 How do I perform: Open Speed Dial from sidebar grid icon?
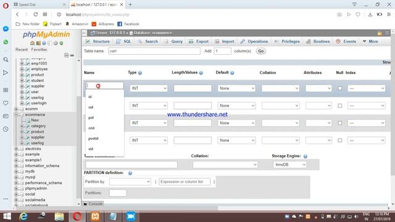tap(6, 90)
